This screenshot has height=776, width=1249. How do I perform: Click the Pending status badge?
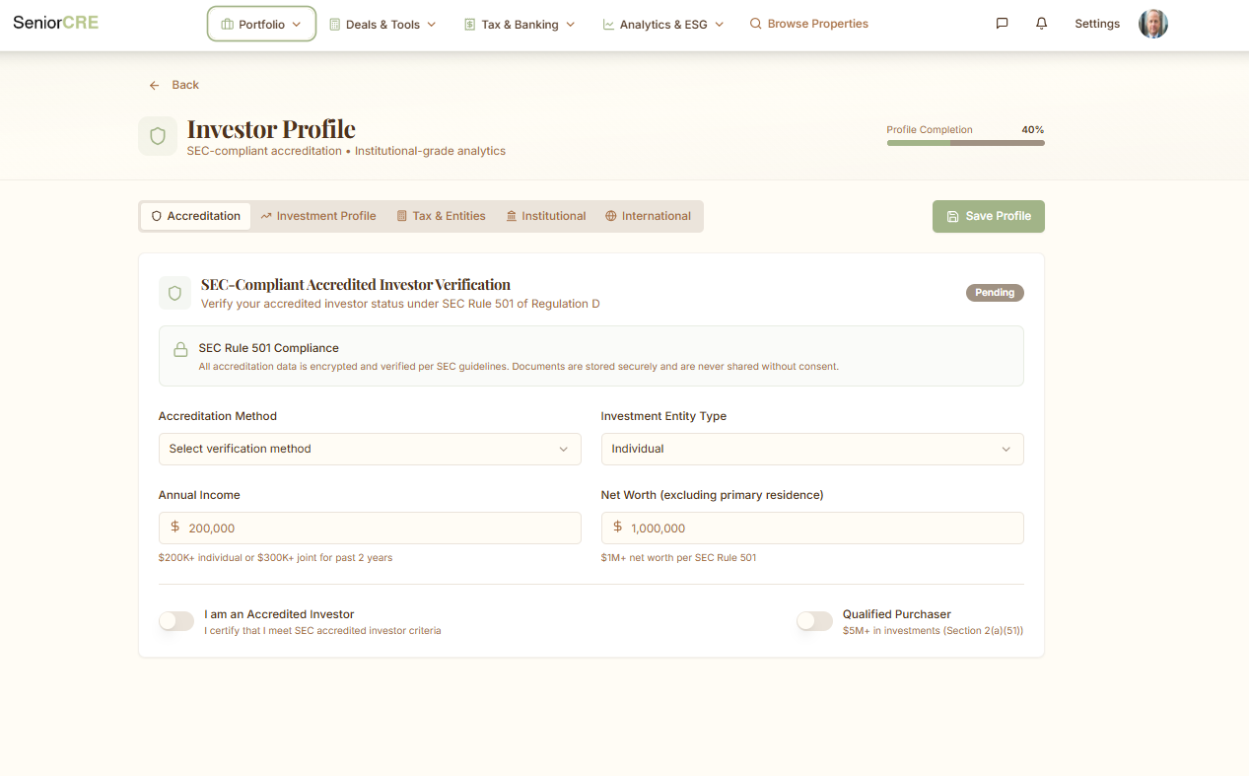coord(995,293)
